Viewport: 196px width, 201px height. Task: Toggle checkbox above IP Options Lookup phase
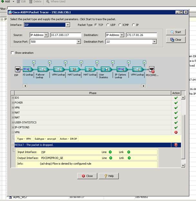coord(129,62)
